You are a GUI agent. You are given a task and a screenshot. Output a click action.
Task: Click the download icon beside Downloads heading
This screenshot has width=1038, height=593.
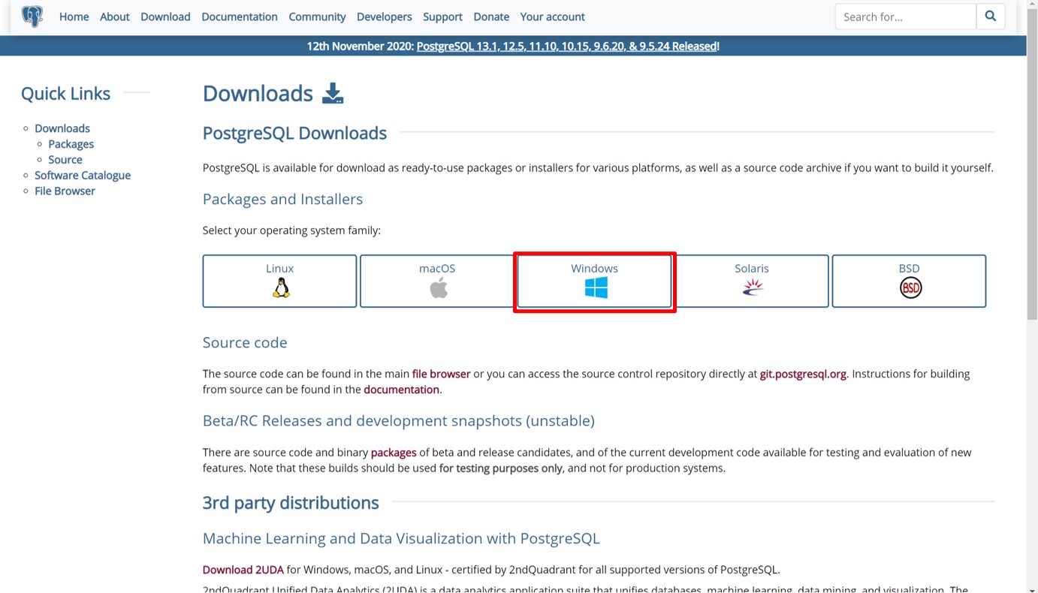(333, 94)
